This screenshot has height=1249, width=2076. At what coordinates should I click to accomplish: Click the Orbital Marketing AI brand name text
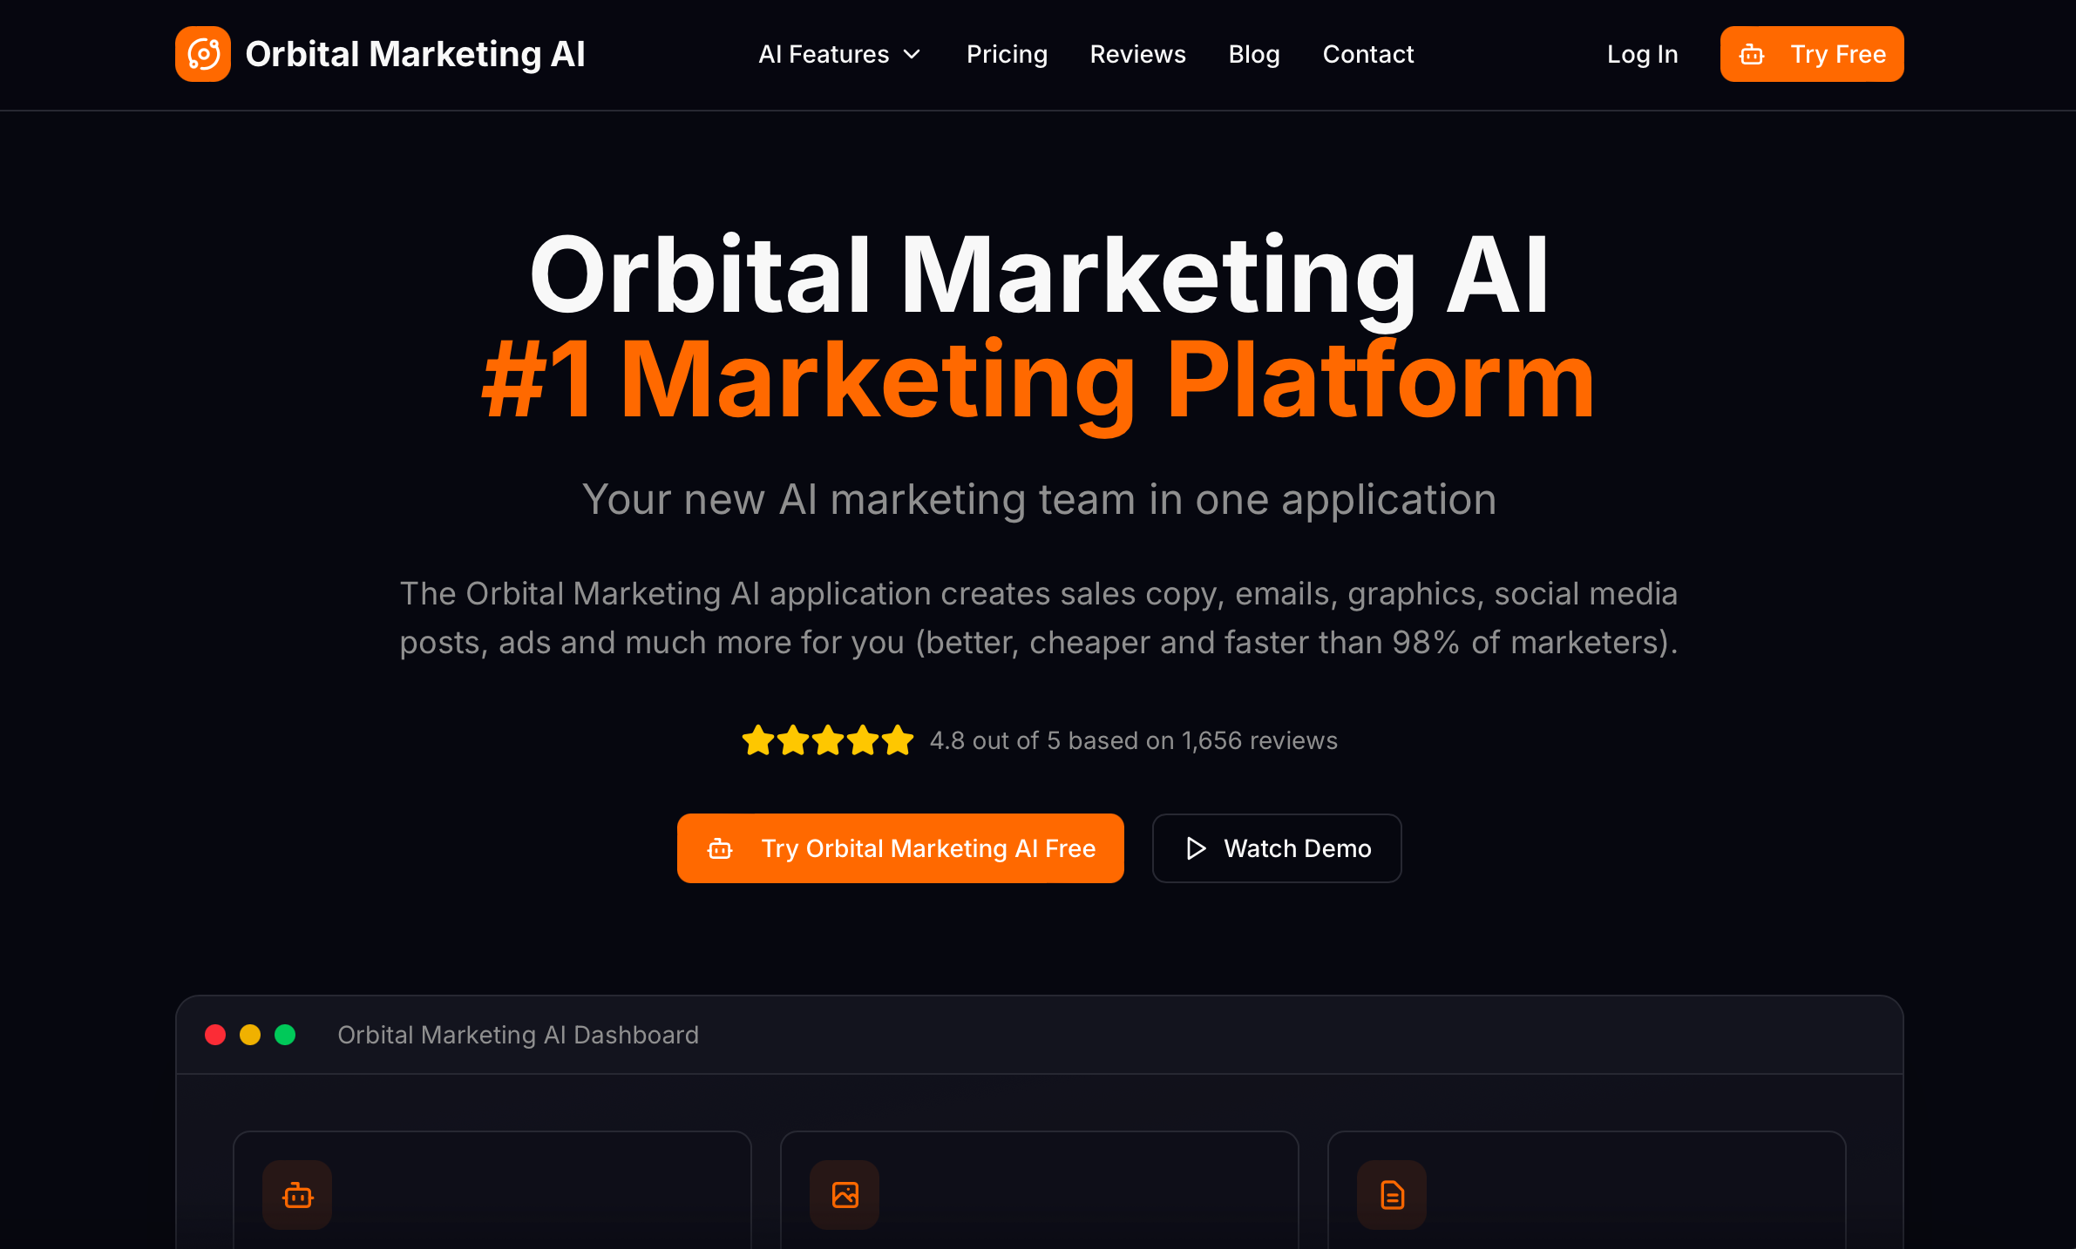coord(415,54)
